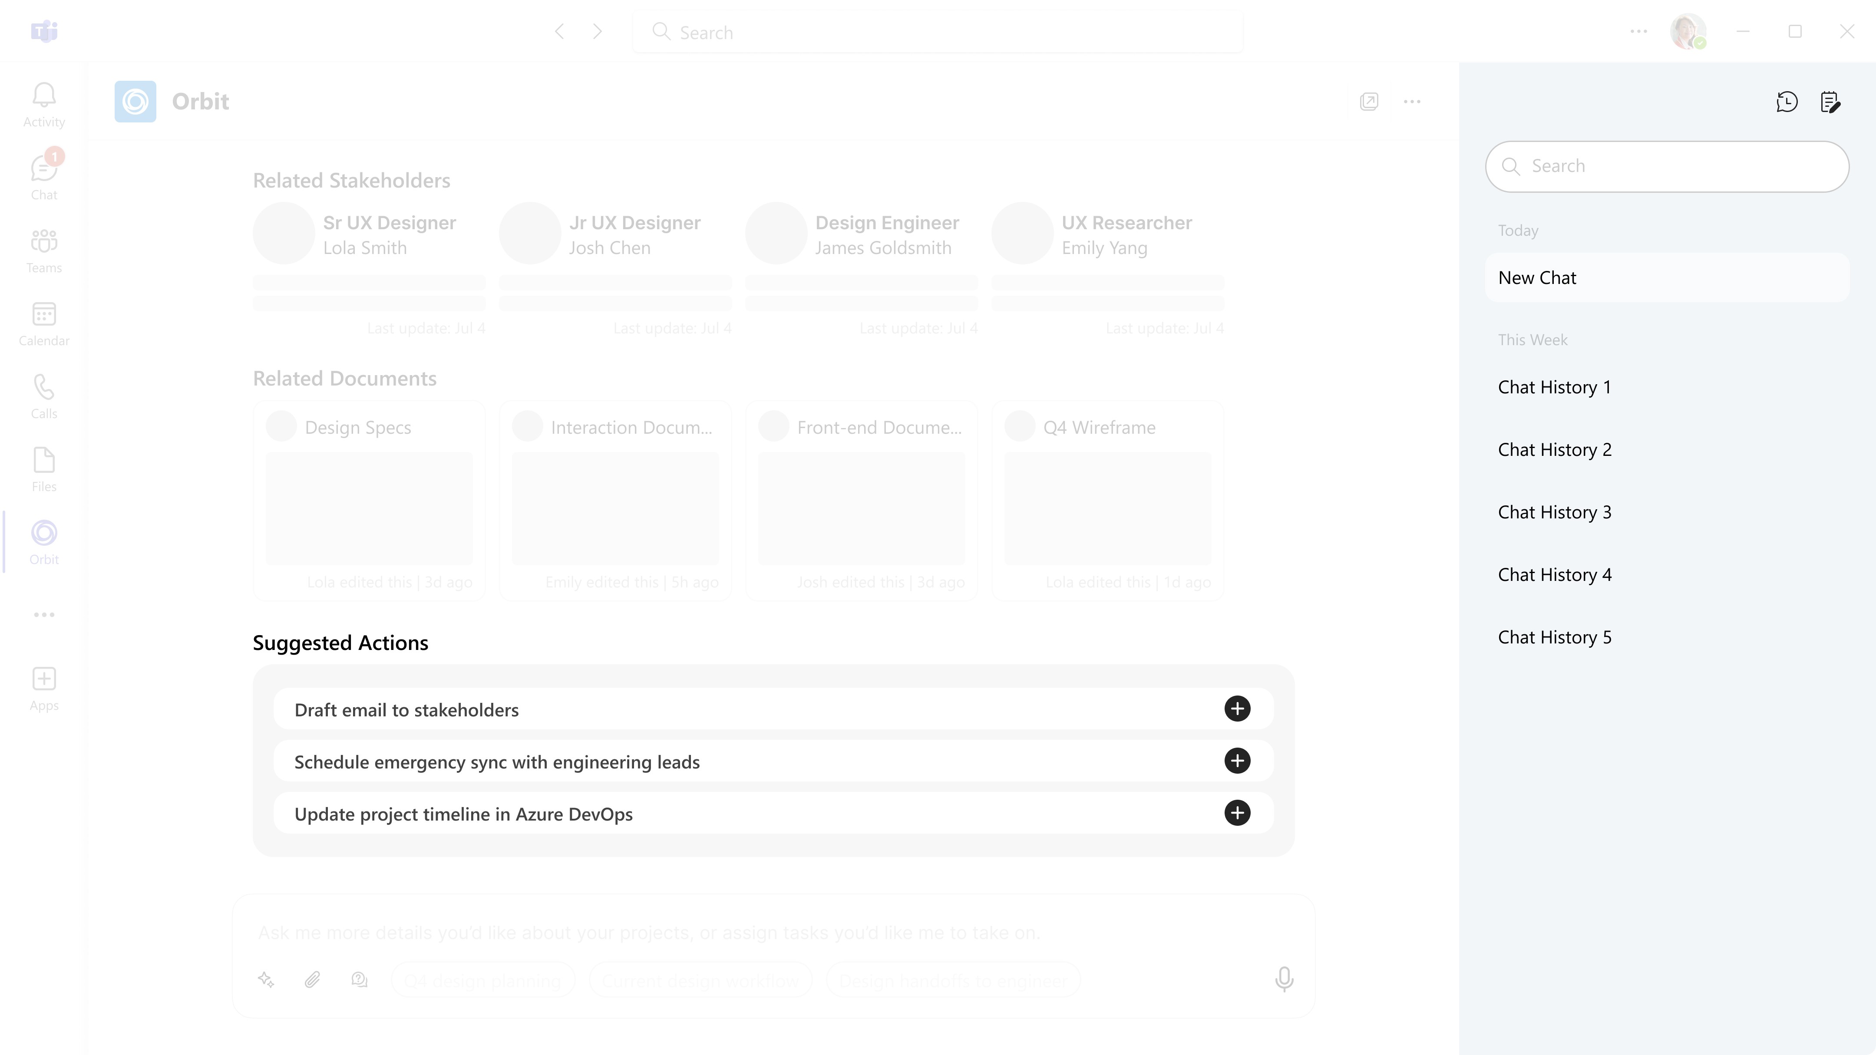The height and width of the screenshot is (1055, 1876).
Task: Click the new chat compose icon
Action: (1830, 102)
